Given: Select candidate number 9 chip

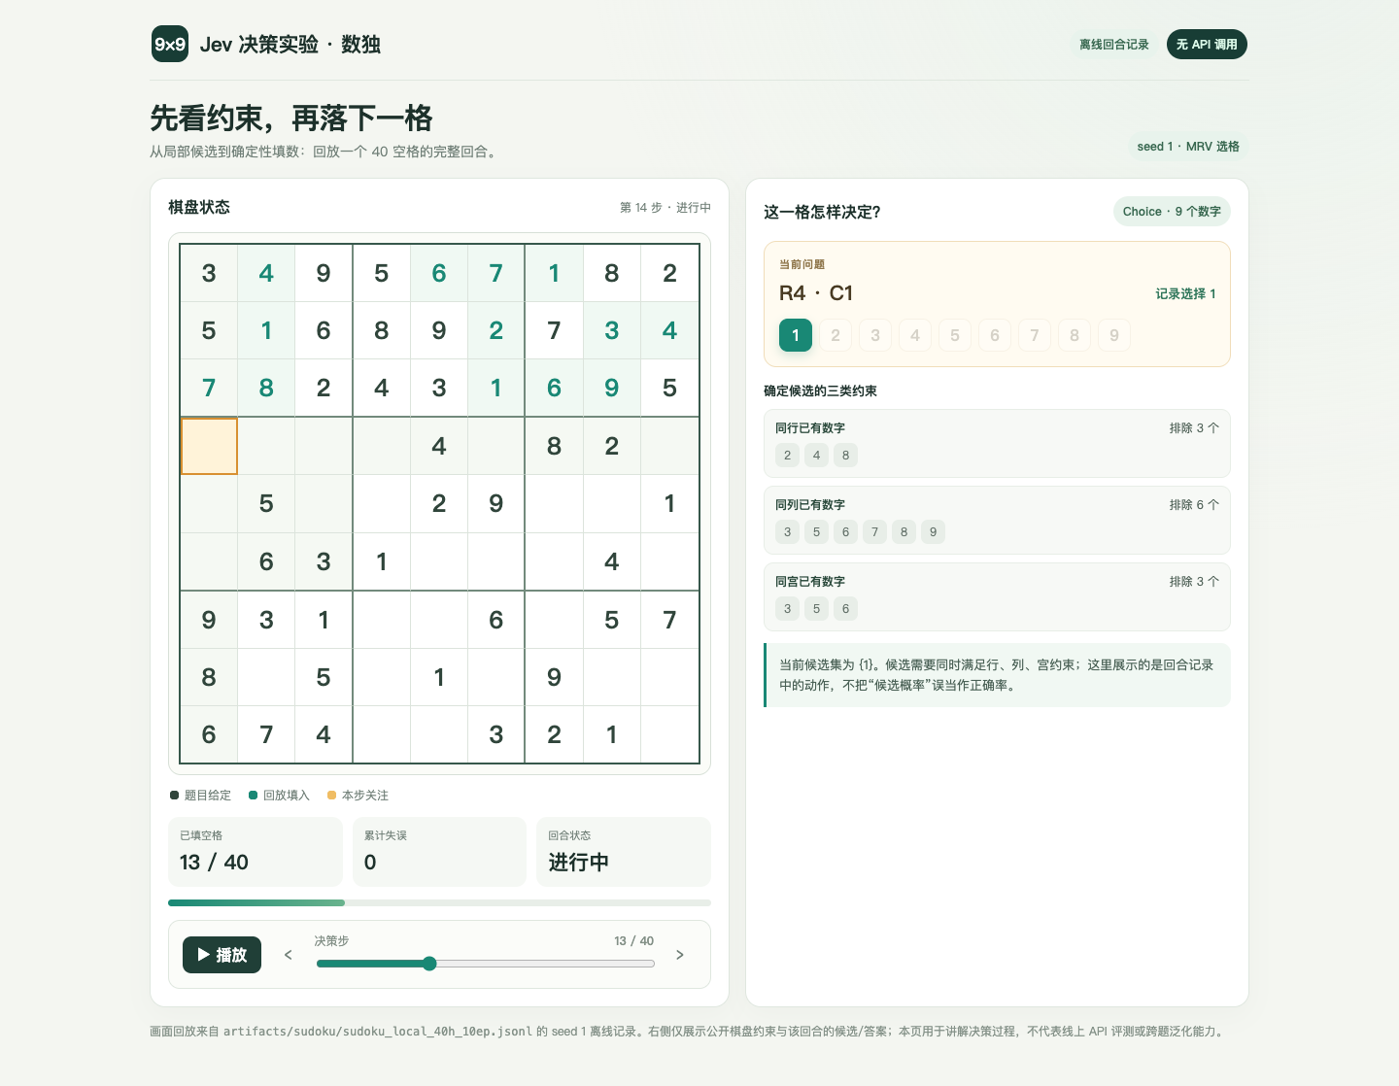Looking at the screenshot, I should click(1114, 335).
